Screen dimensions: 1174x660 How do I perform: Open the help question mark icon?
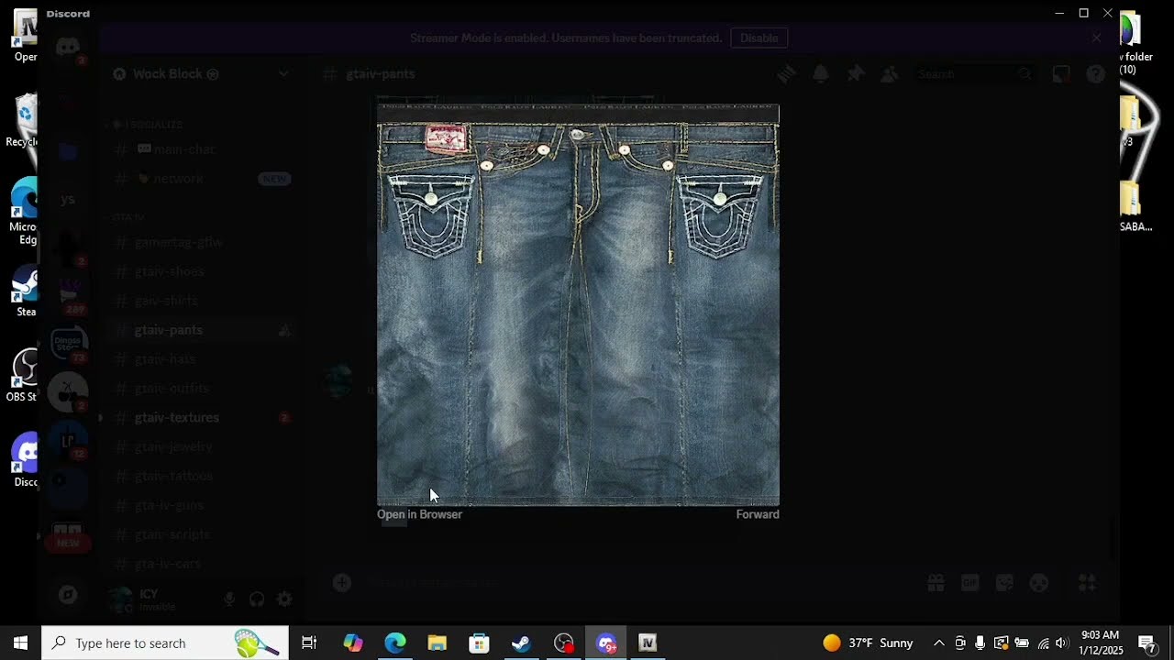click(1095, 74)
